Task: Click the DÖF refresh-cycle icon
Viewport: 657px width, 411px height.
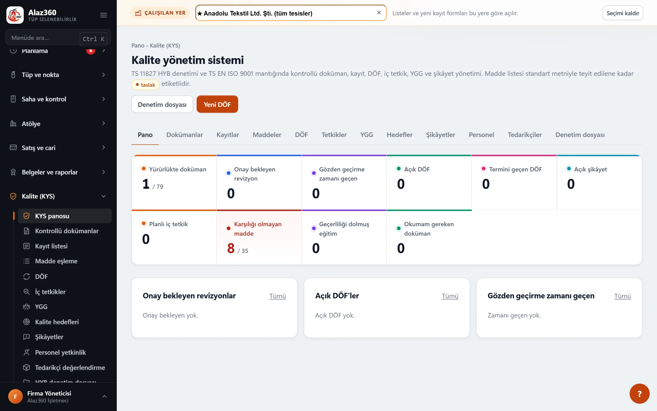Action: pos(26,276)
